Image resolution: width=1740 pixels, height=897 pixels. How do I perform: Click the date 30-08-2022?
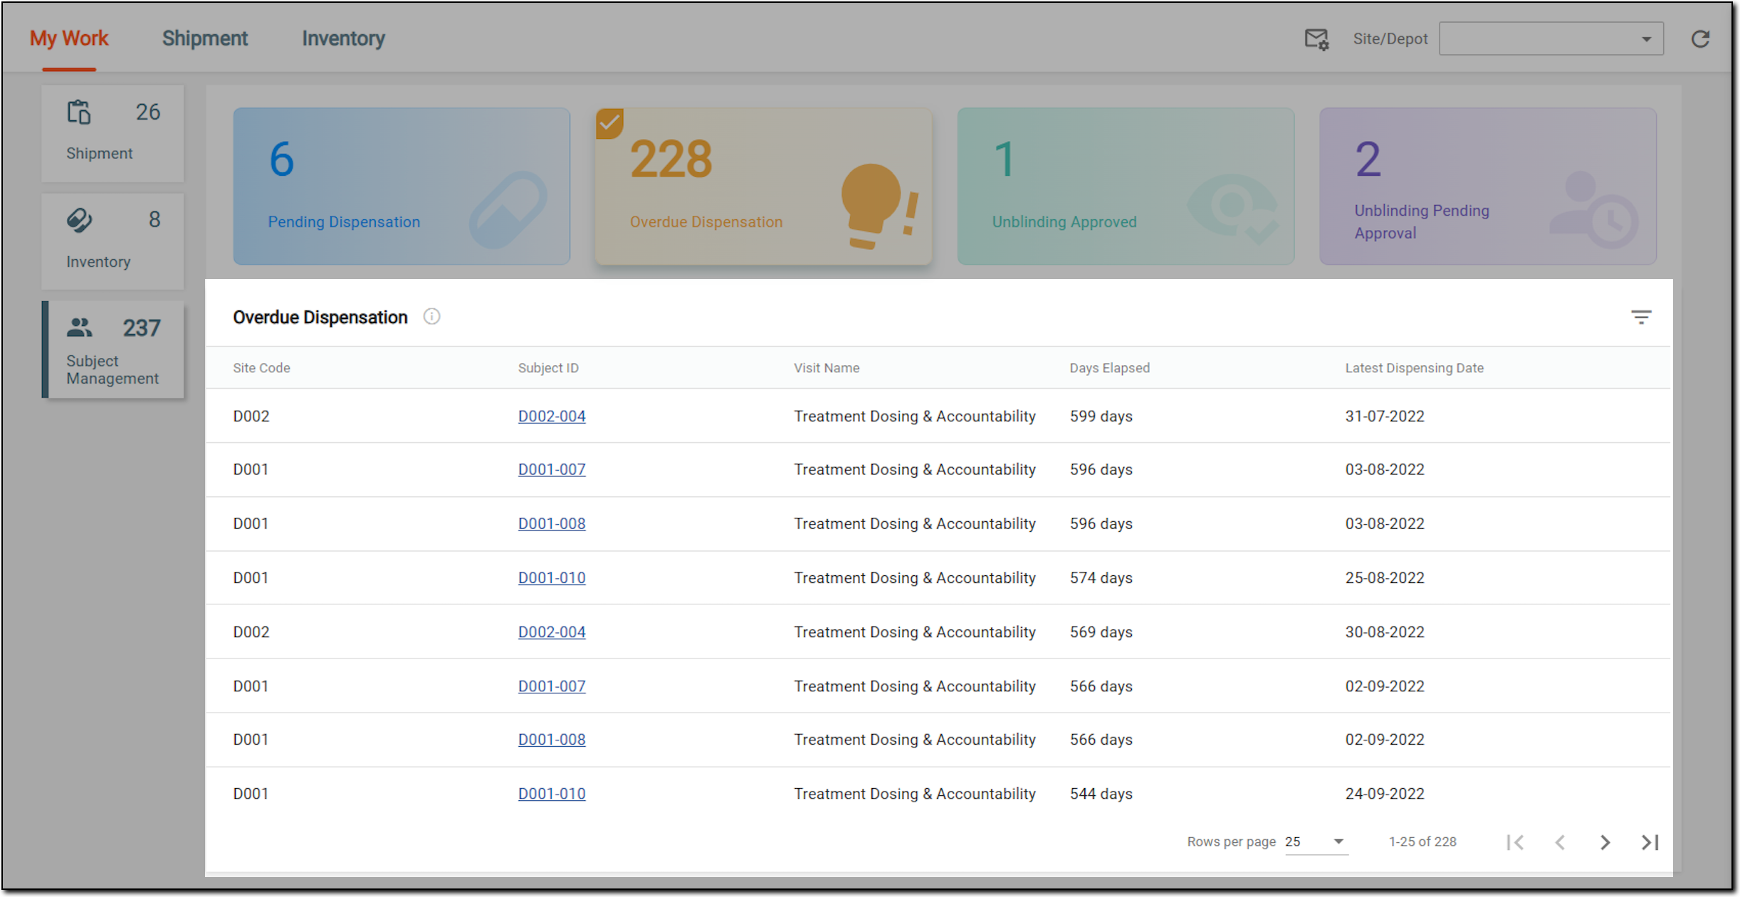click(x=1385, y=632)
